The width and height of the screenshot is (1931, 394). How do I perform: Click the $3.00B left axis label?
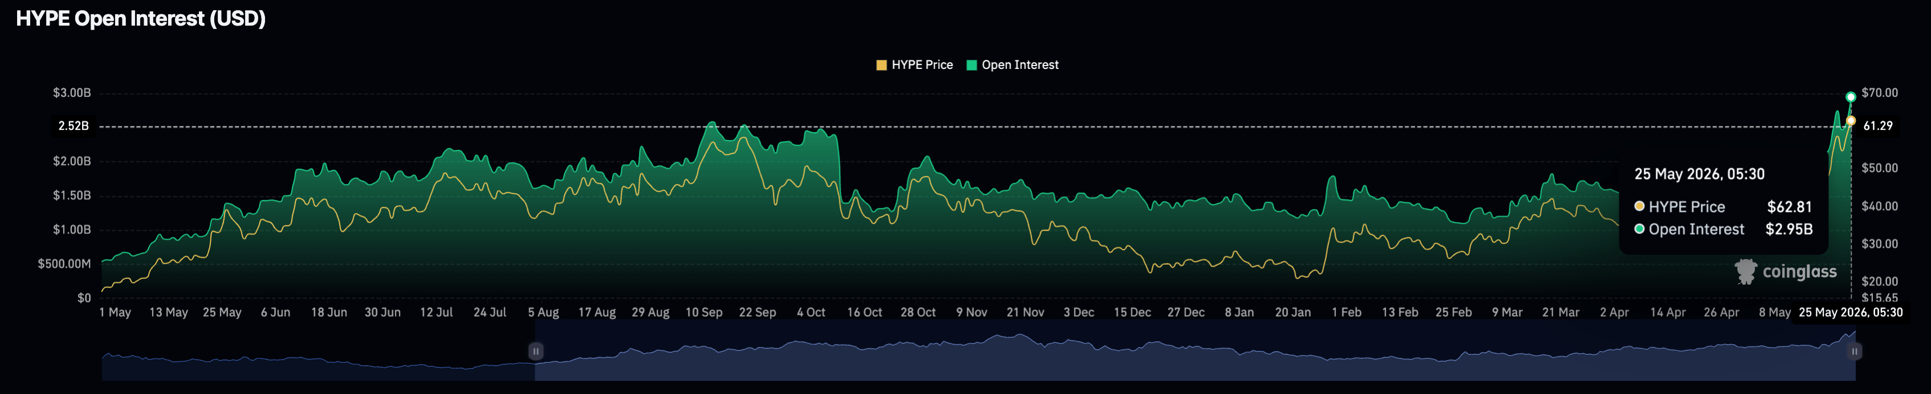pos(72,93)
